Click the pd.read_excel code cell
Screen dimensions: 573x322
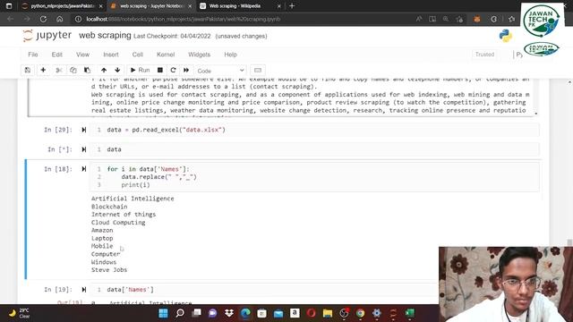click(x=314, y=130)
